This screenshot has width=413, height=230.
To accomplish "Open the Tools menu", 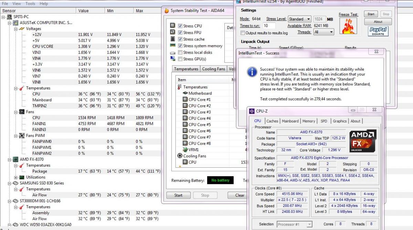I will coord(30,3).
